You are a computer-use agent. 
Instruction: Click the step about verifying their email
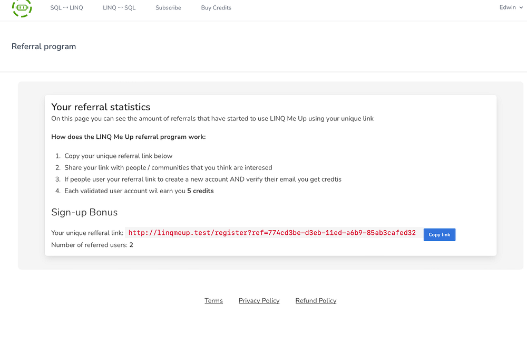tap(203, 179)
